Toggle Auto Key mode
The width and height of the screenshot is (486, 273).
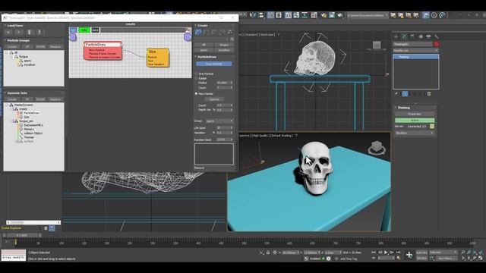[x=421, y=253]
